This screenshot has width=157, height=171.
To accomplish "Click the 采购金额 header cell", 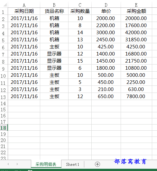I will [x=136, y=11].
